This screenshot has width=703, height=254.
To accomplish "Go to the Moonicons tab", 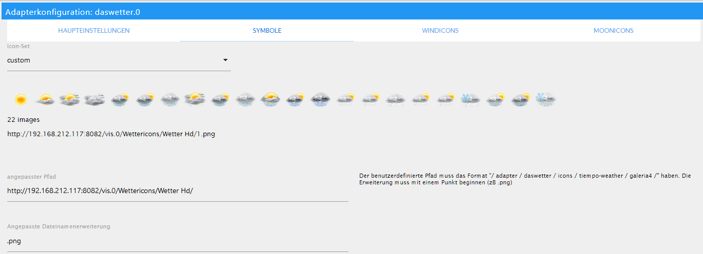I will [613, 31].
